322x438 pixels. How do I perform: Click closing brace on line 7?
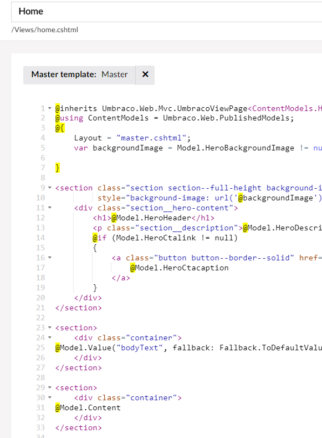(58, 168)
